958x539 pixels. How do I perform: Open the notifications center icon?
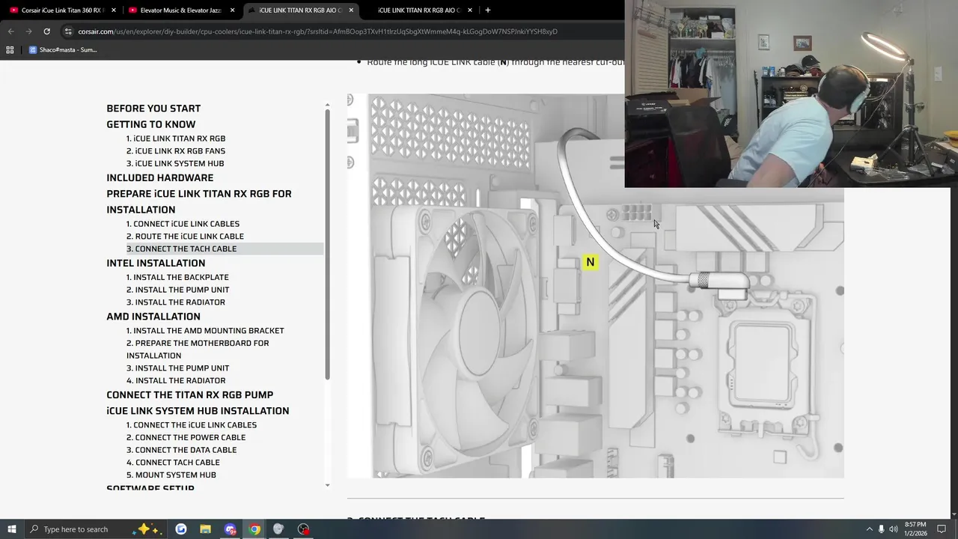942,529
